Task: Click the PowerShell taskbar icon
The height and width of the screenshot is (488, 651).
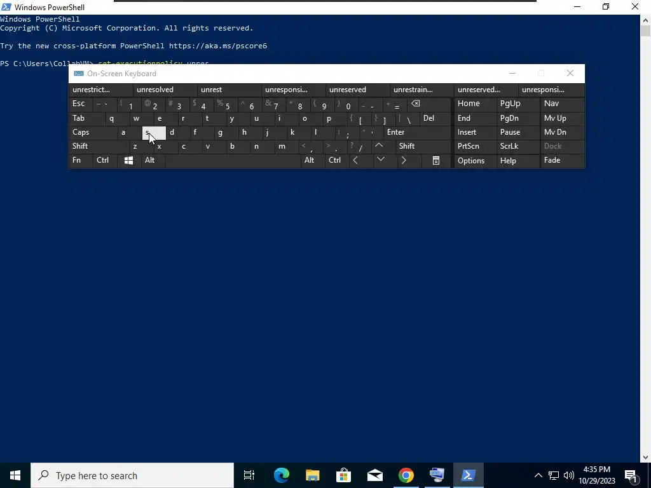Action: click(469, 475)
